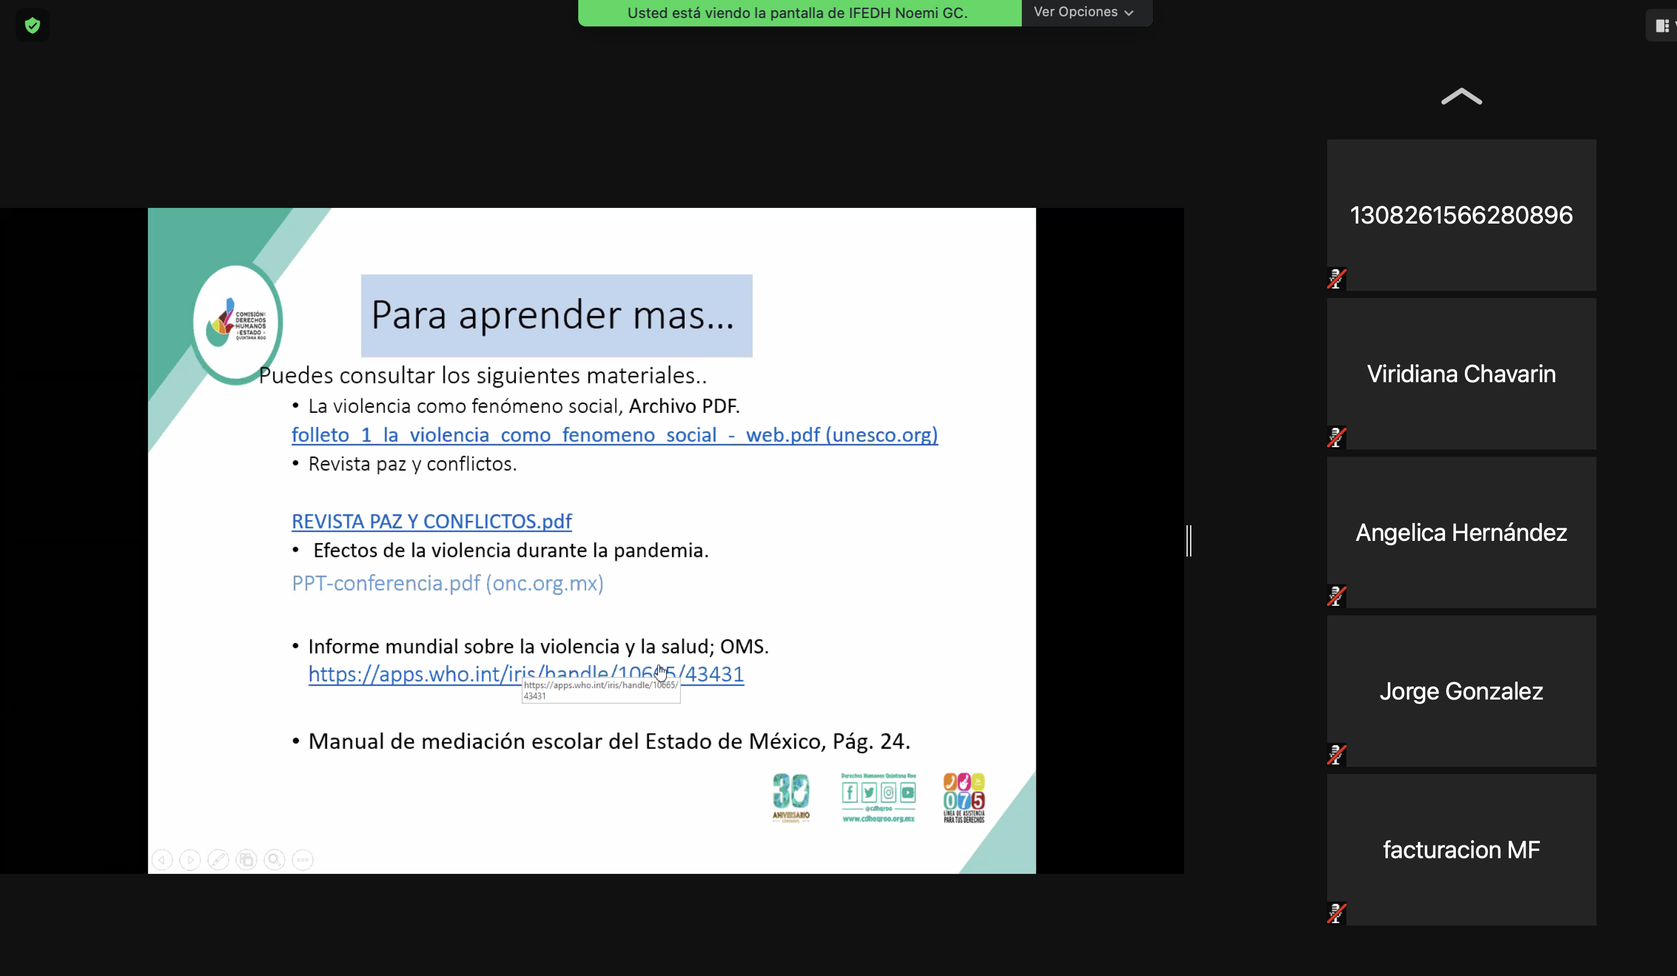Screen dimensions: 1677x976
Task: Click muted mic icon on 1308261566280896 tile
Action: [x=1336, y=278]
